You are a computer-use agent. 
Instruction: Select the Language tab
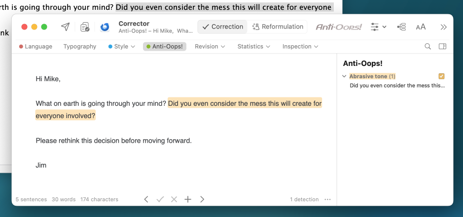[x=36, y=46]
